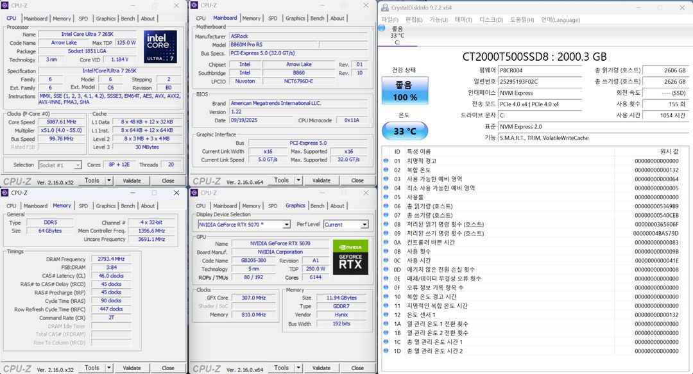The height and width of the screenshot is (374, 693).
Task: Open Tools dropdown arrow in Graphics window
Action: (x=298, y=368)
